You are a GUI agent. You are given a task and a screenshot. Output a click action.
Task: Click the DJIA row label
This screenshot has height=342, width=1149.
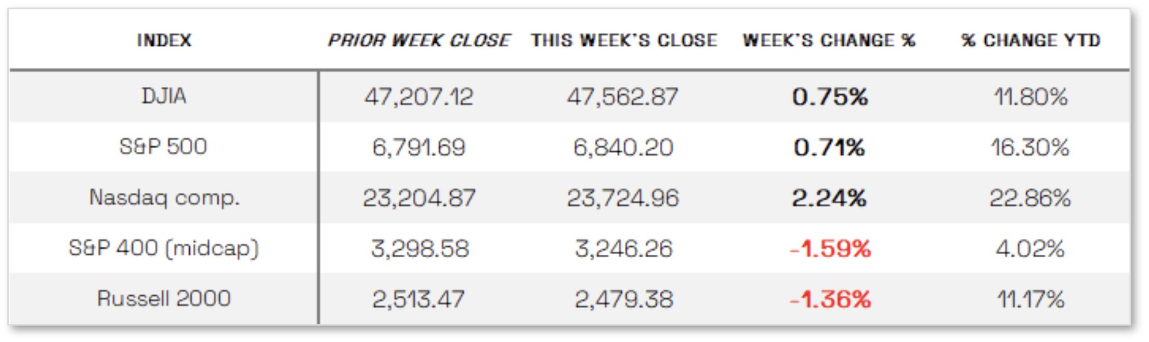coord(164,96)
